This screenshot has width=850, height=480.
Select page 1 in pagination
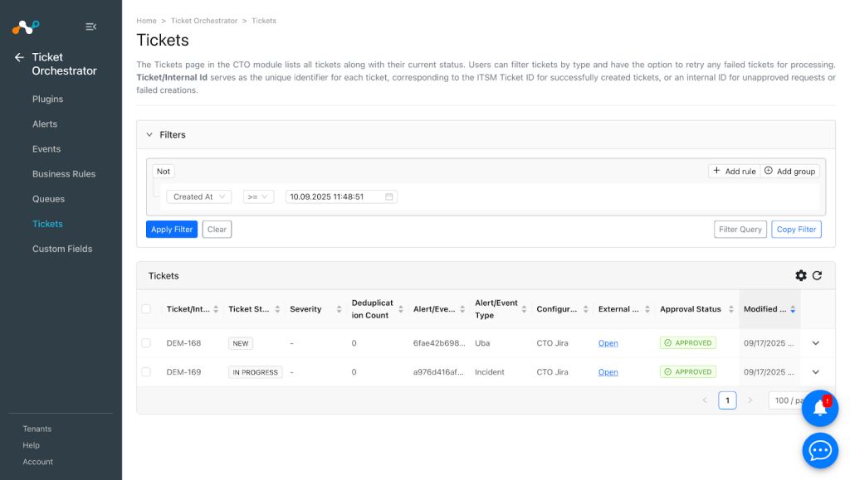click(727, 400)
